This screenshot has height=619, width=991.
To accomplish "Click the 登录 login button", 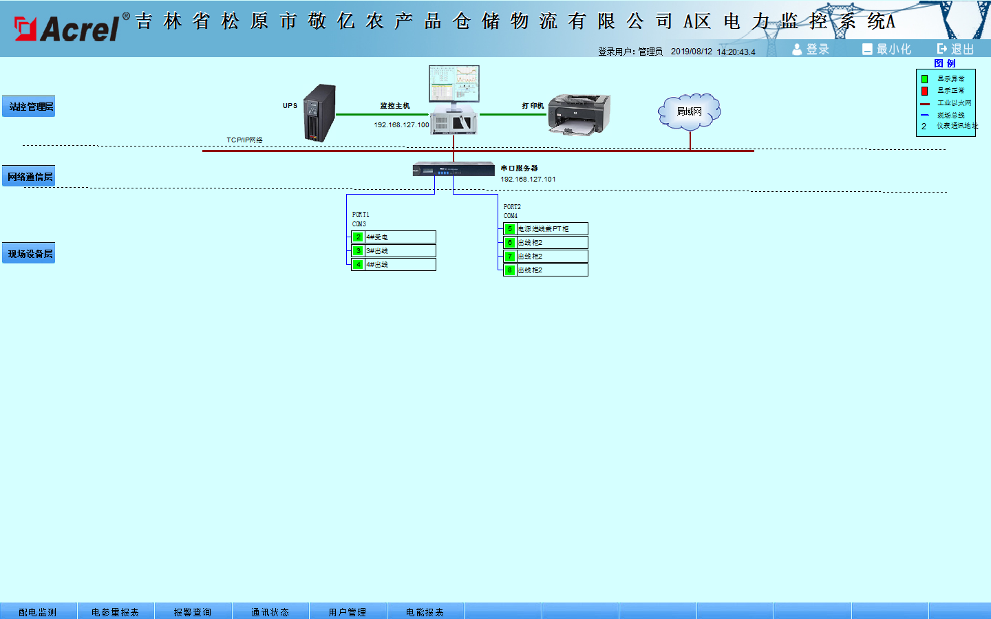I will (811, 49).
